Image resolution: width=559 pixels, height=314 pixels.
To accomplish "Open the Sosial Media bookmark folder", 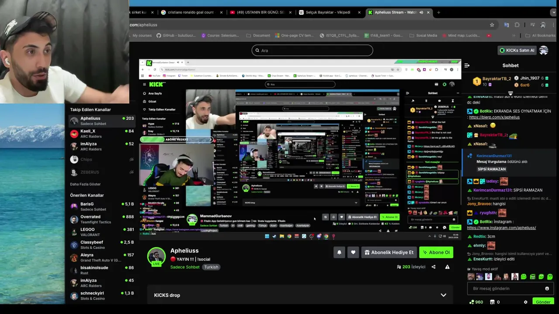I will coord(423,35).
